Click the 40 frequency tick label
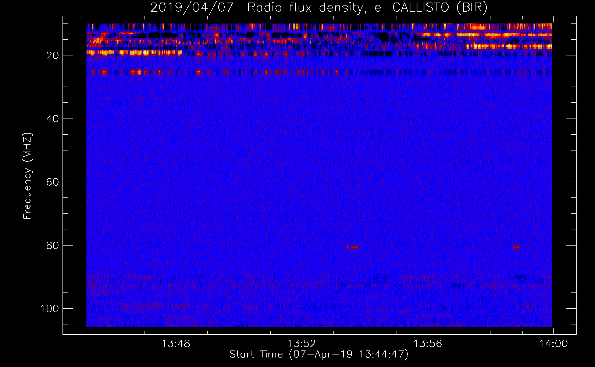 [x=53, y=119]
